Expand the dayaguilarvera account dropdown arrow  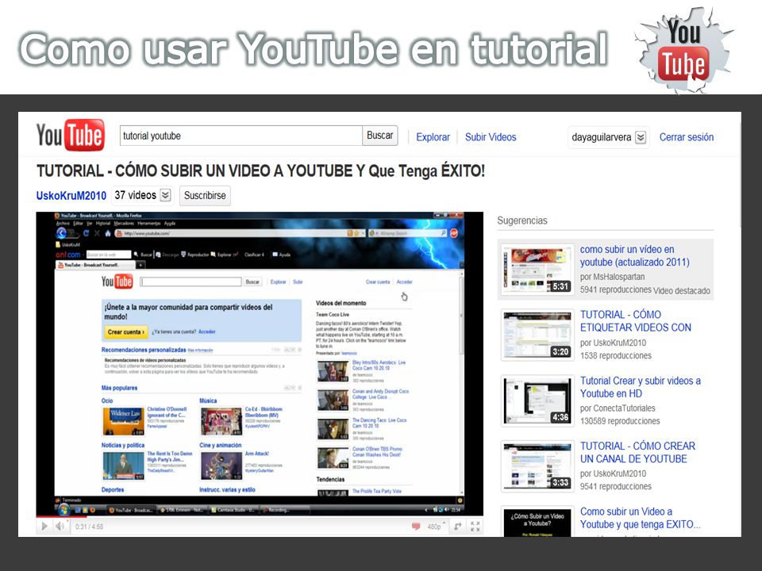641,137
